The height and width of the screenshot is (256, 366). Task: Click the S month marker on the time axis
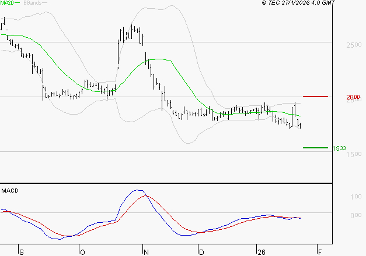(x=22, y=253)
